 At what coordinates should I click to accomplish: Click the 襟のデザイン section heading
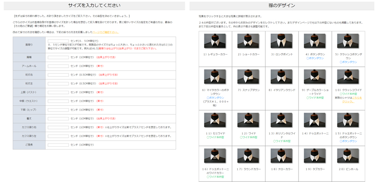pyautogui.click(x=282, y=5)
